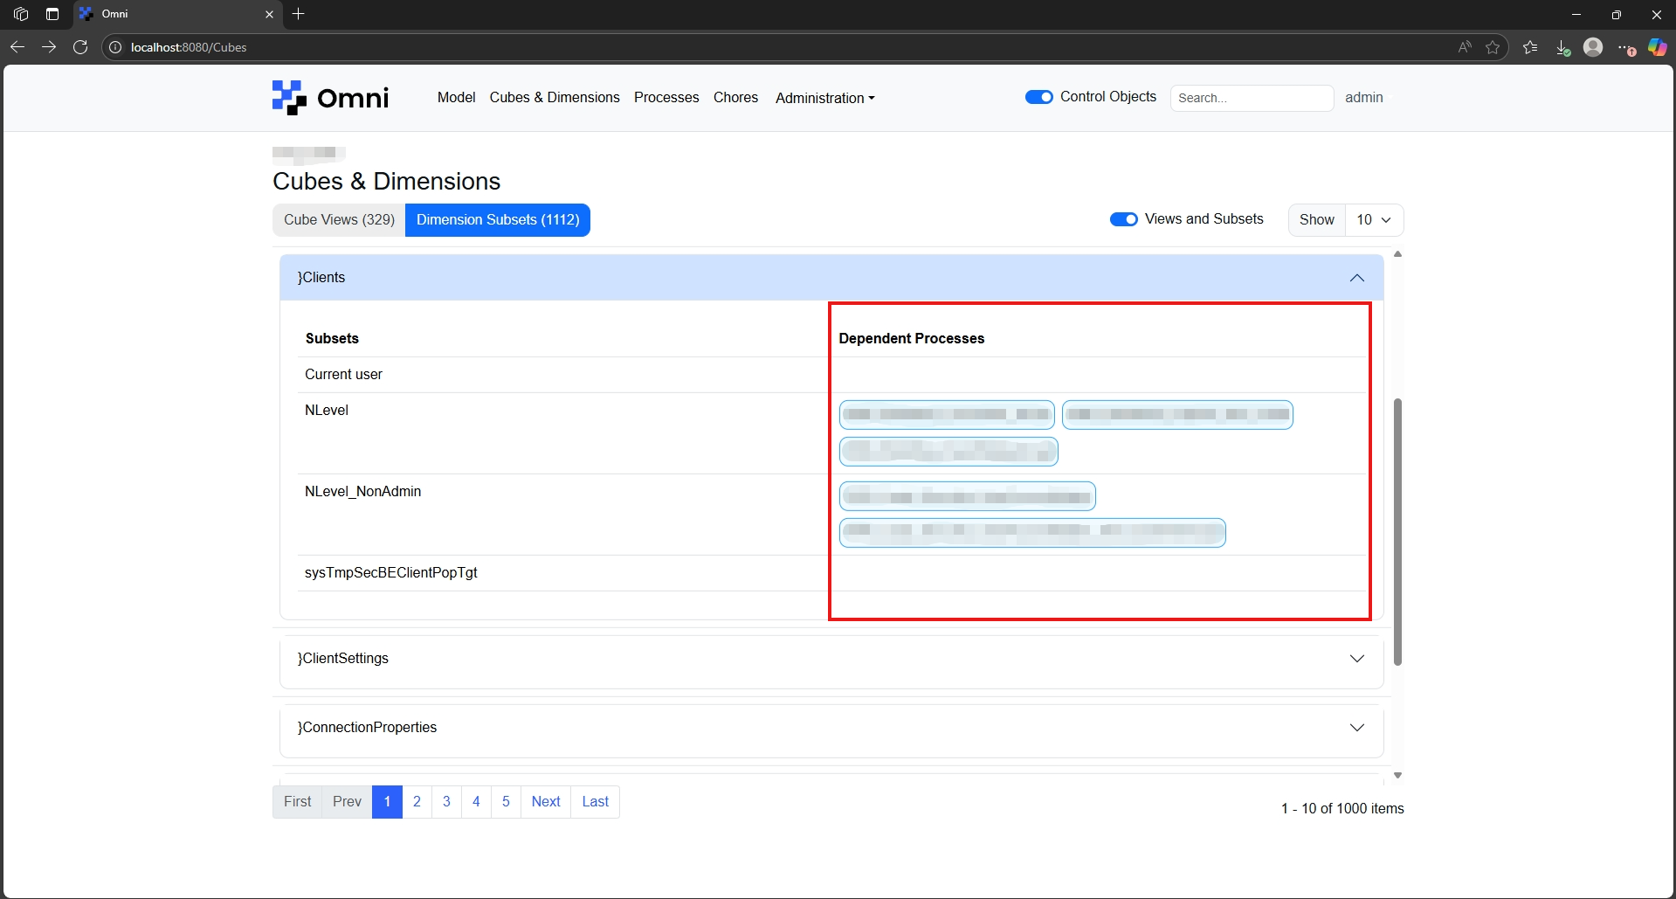The width and height of the screenshot is (1676, 899).
Task: Expand the }ClientSettings section
Action: pos(831,659)
